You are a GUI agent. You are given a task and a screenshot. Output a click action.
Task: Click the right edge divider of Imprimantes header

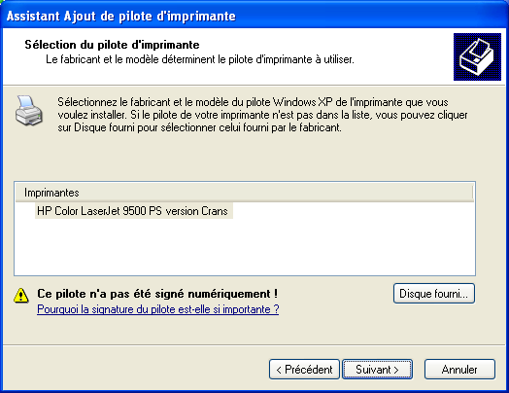(473, 193)
